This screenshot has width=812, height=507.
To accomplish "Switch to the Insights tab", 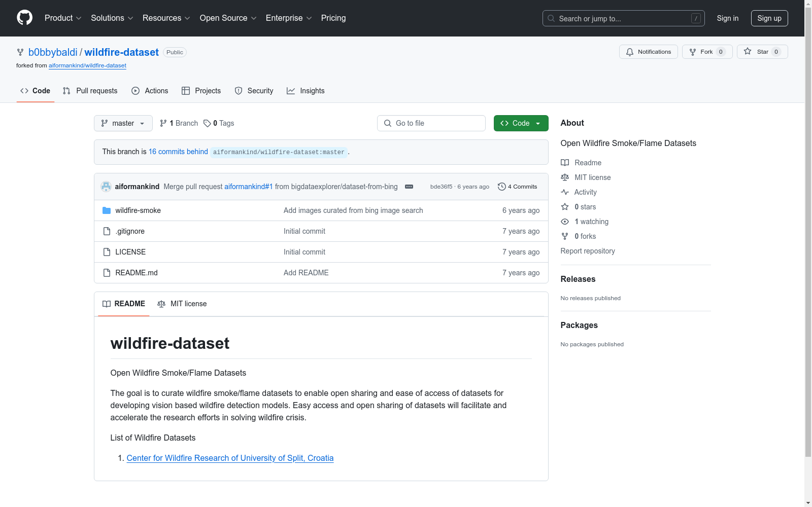I will [x=306, y=91].
